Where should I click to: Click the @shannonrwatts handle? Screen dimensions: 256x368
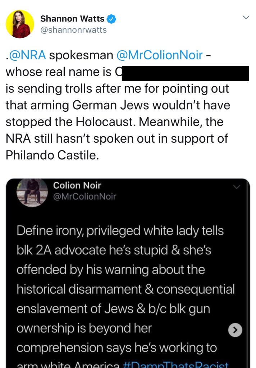[73, 30]
